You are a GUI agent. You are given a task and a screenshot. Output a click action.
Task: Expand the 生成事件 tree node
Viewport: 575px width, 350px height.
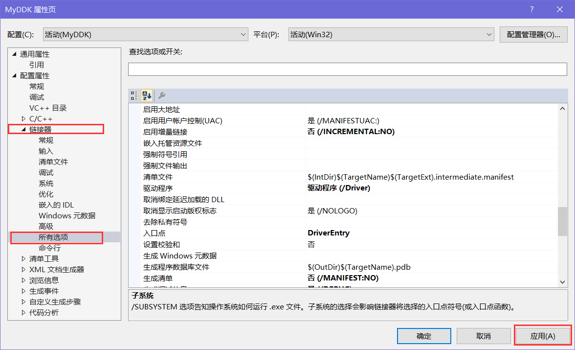tap(24, 291)
